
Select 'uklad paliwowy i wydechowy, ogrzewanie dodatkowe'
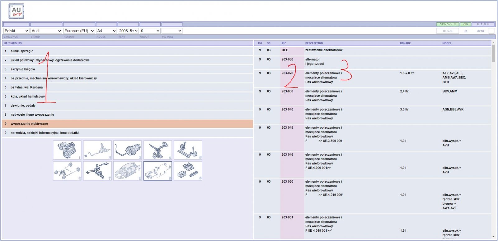click(x=128, y=60)
